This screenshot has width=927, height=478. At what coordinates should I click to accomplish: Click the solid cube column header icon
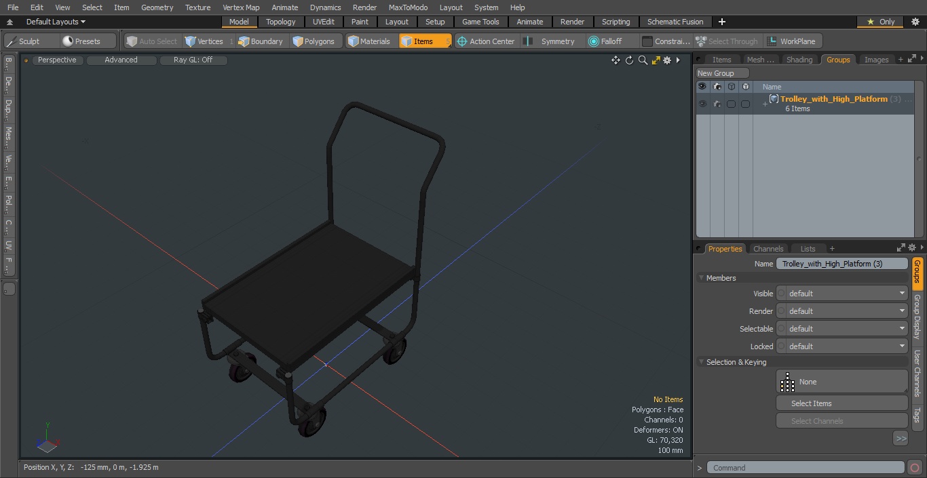click(745, 87)
